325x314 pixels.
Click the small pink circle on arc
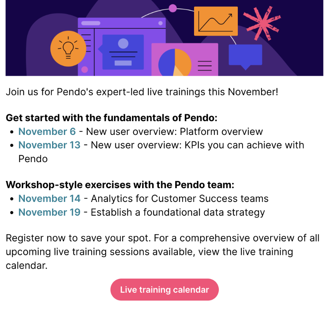pyautogui.click(x=173, y=8)
